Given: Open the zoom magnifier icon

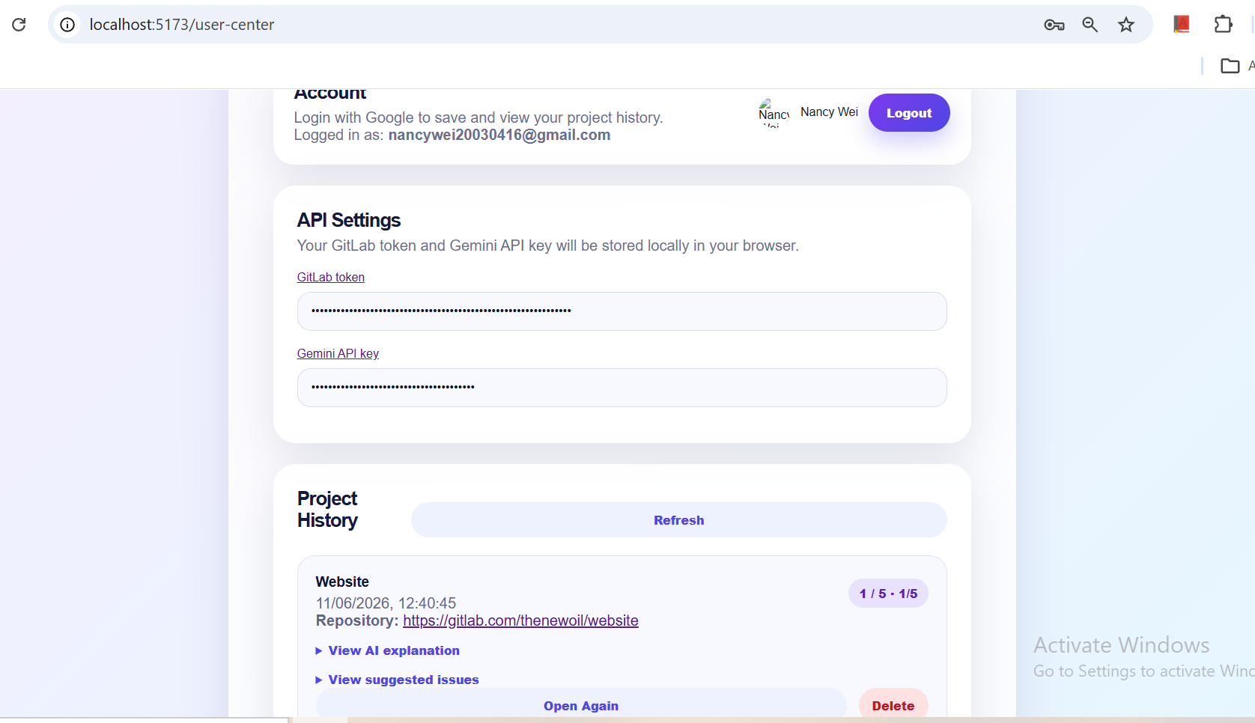Looking at the screenshot, I should click(x=1090, y=25).
